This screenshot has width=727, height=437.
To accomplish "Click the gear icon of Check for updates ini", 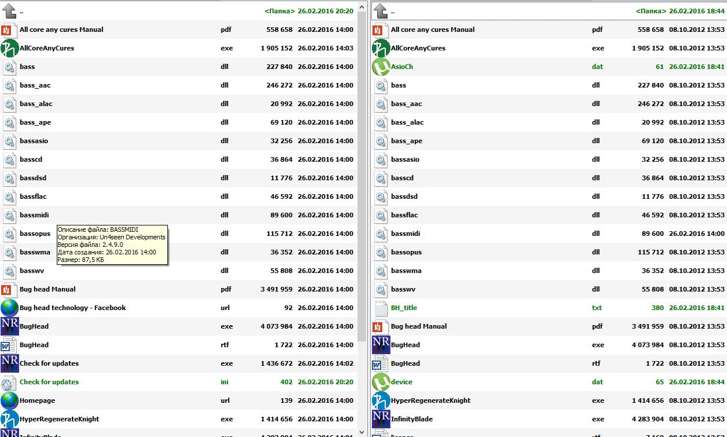I will click(x=9, y=382).
